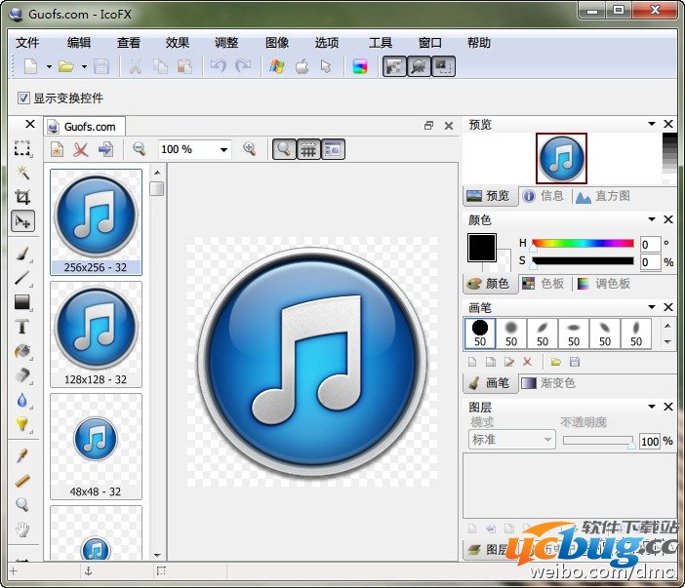Viewport: 685px width, 588px height.
Task: Create a Windows icon from image
Action: coord(277,66)
